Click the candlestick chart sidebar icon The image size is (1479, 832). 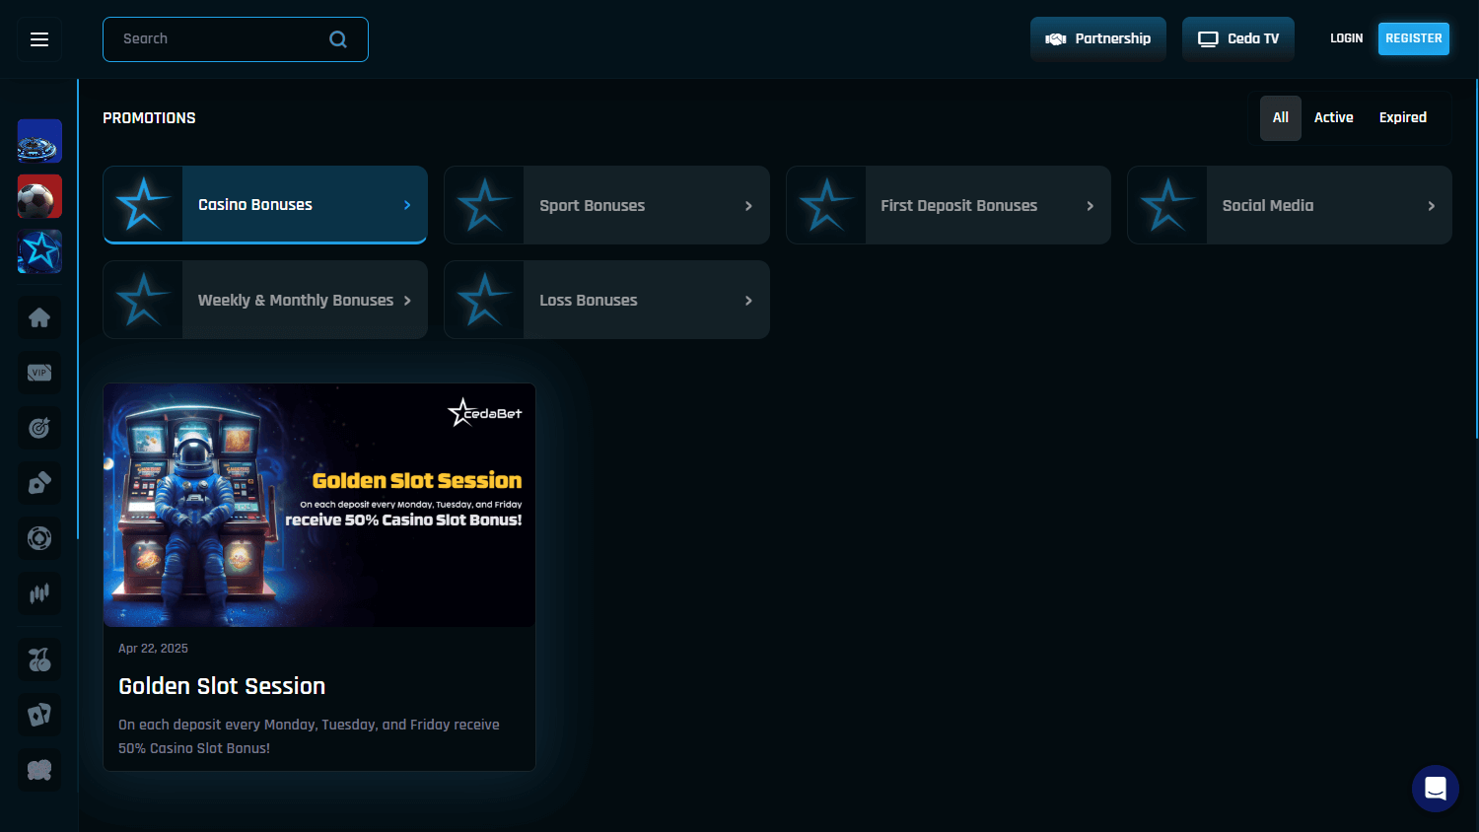tap(39, 593)
